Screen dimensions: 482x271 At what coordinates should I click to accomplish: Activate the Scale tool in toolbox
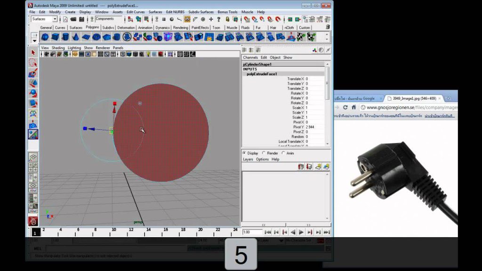tap(33, 104)
